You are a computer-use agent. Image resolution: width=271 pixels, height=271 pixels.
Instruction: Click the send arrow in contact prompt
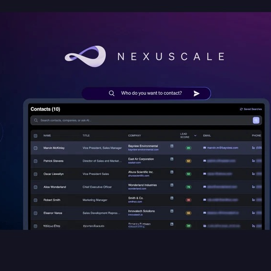[196, 93]
